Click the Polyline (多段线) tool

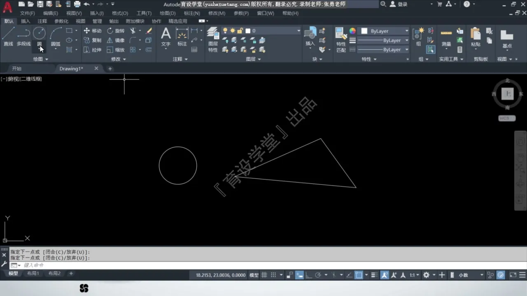(x=23, y=36)
